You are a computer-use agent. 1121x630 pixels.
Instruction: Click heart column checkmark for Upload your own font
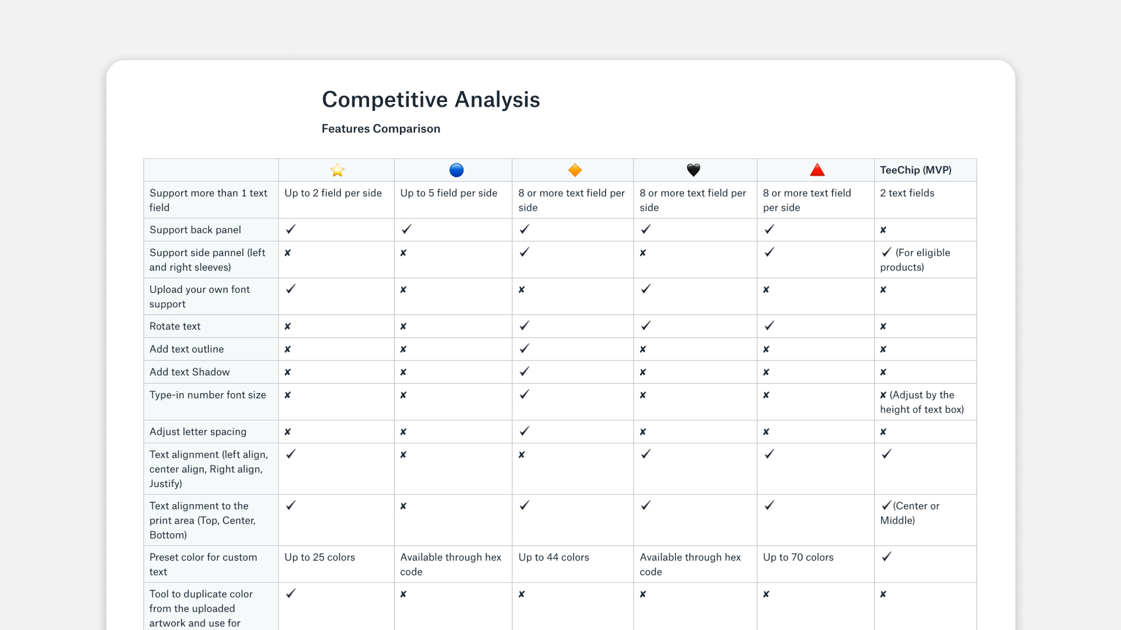(x=646, y=289)
